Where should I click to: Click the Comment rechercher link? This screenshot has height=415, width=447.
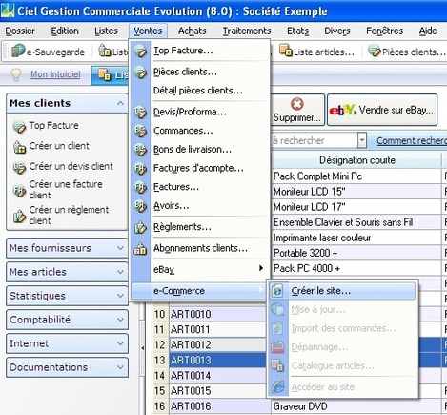(x=412, y=140)
